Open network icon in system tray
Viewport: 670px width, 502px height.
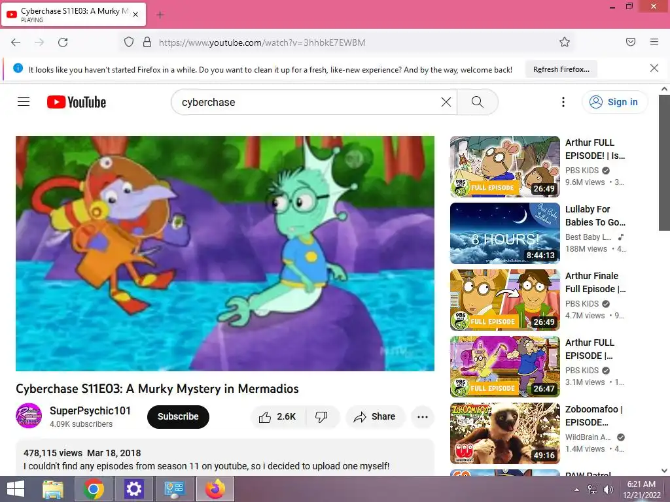593,490
